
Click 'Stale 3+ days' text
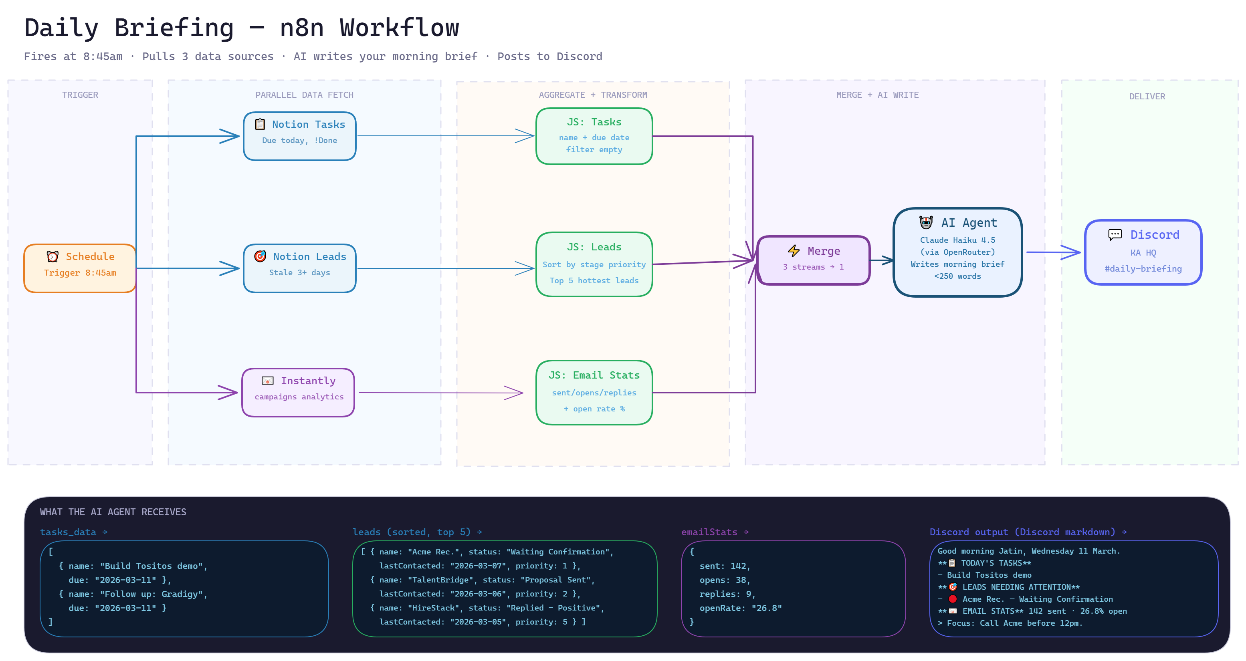click(x=299, y=272)
